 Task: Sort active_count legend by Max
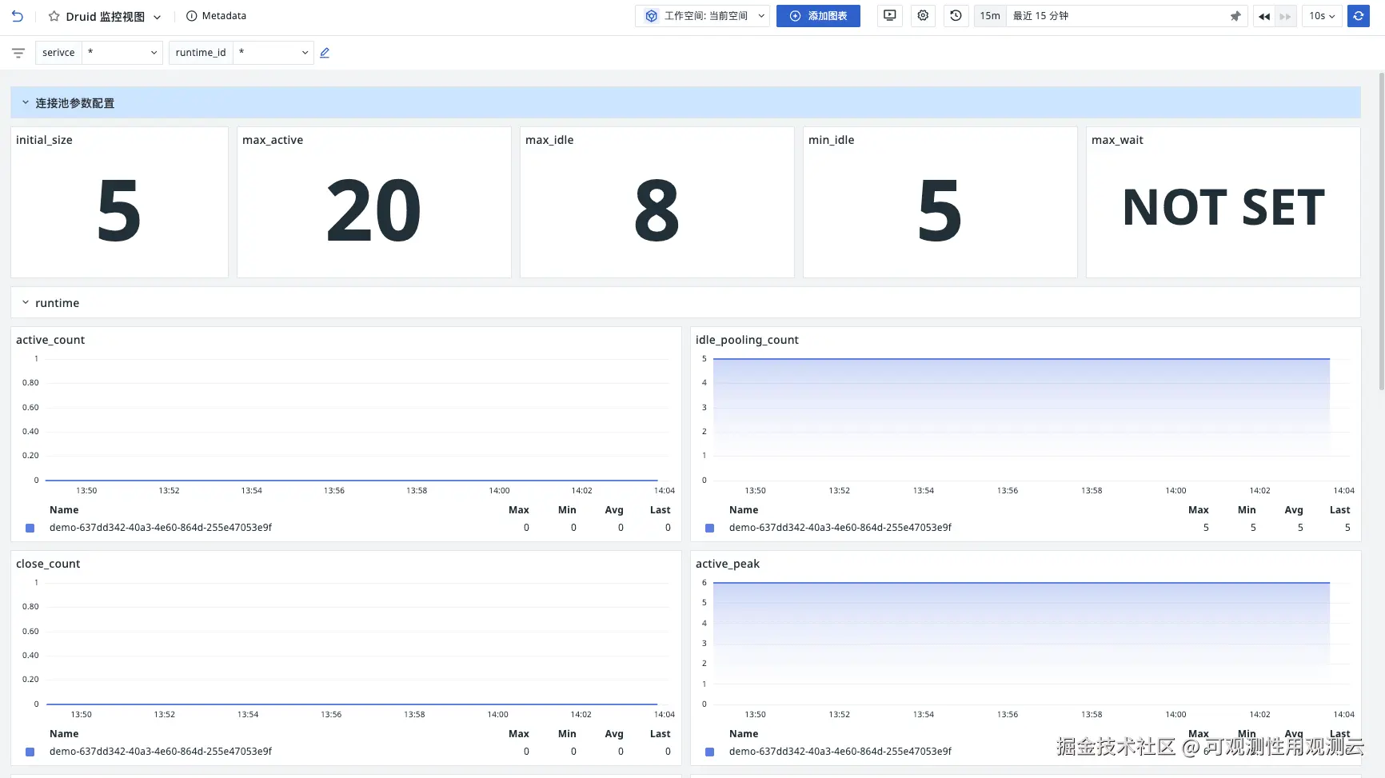(519, 510)
